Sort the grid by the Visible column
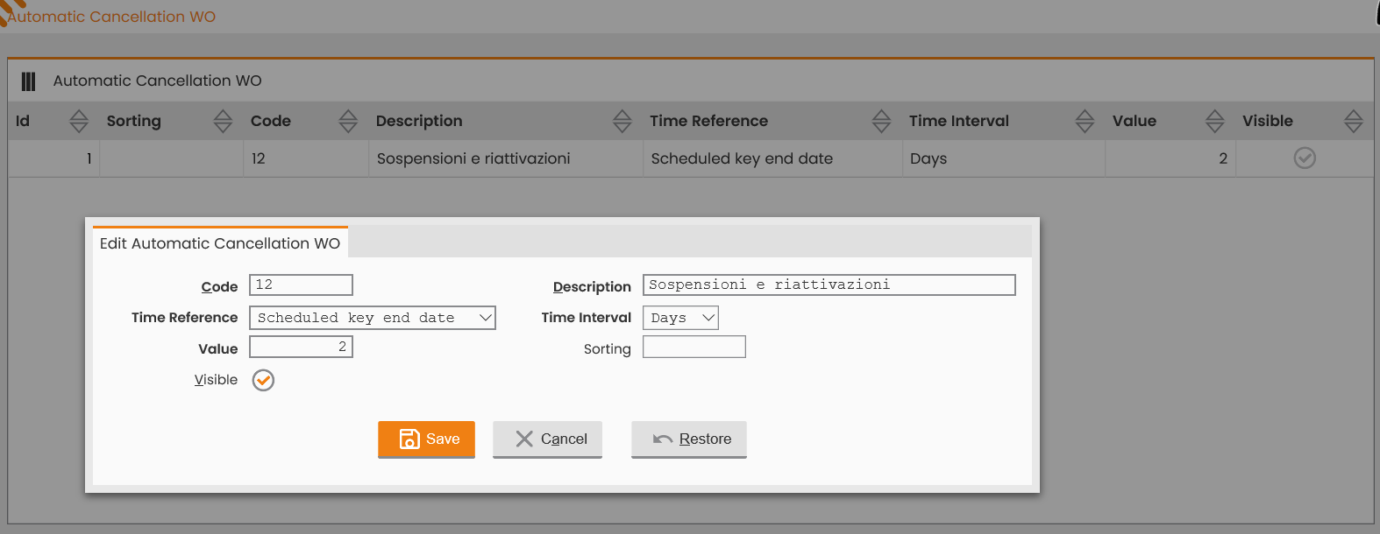Viewport: 1380px width, 534px height. (1354, 121)
